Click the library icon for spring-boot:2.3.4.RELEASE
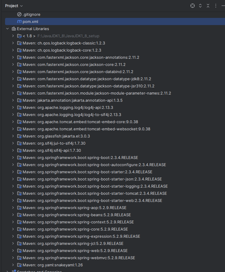The height and width of the screenshot is (272, 225). click(19, 158)
